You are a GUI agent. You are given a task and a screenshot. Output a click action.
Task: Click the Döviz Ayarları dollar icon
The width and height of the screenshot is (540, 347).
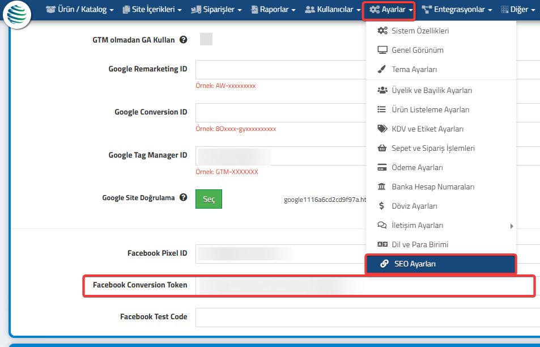(x=382, y=206)
